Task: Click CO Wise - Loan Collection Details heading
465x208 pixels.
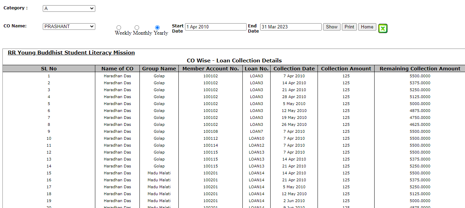Action: tap(234, 61)
